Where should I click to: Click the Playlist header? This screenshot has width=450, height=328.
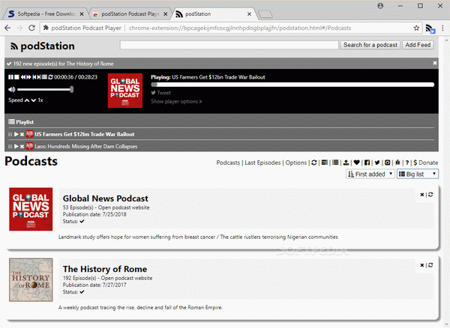tap(21, 122)
